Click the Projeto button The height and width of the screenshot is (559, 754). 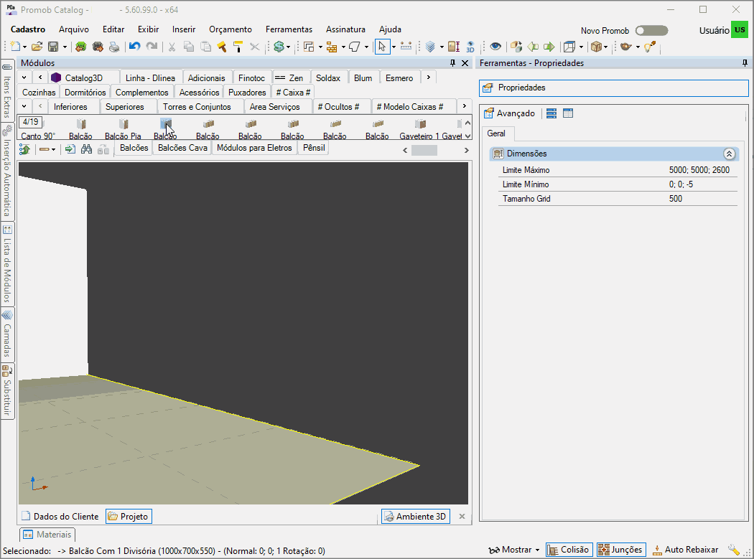pos(129,516)
